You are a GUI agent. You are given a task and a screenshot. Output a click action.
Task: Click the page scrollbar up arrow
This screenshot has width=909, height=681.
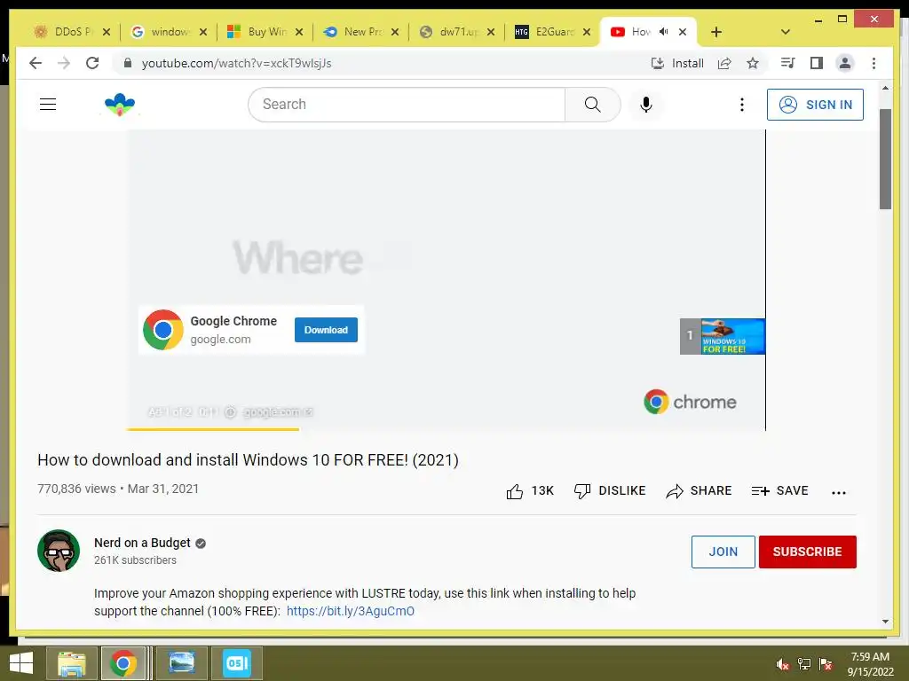pyautogui.click(x=885, y=88)
